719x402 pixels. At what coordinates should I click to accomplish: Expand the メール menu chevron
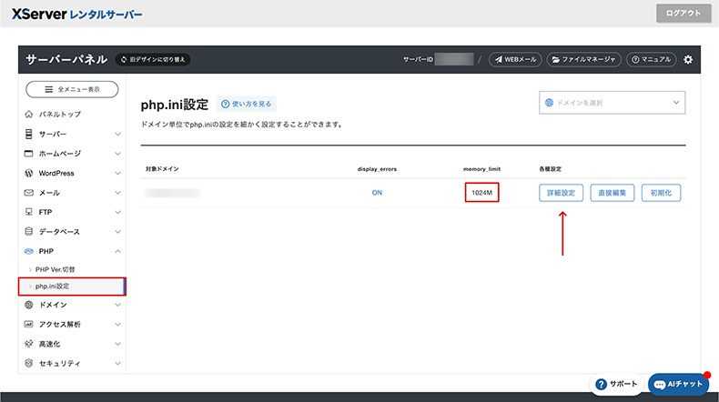[117, 193]
